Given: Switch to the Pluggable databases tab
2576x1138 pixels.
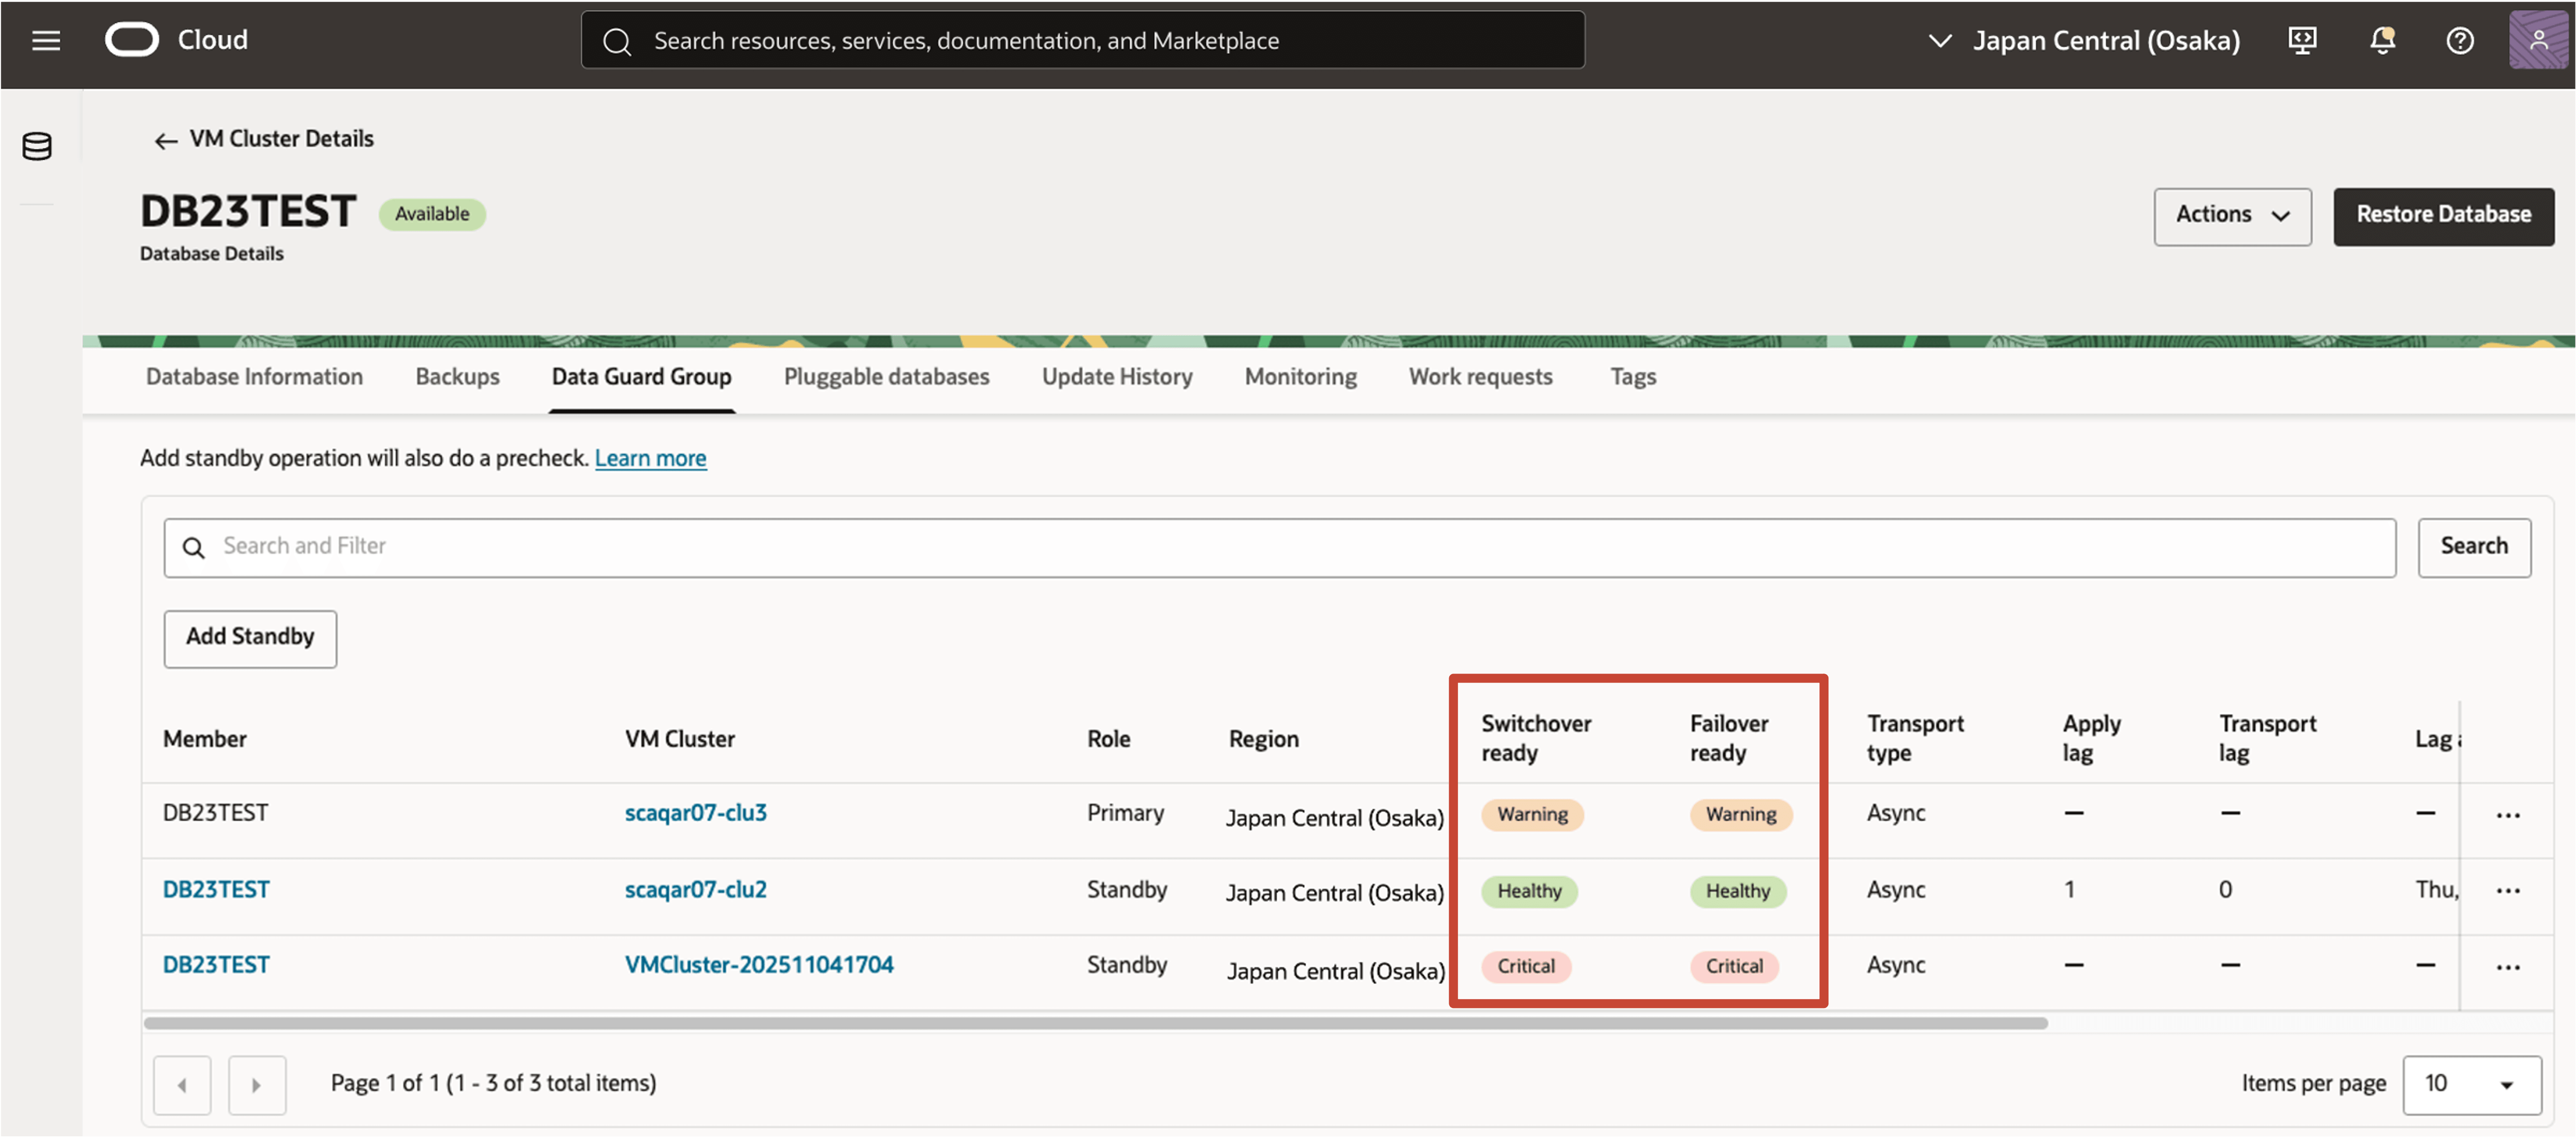Looking at the screenshot, I should point(886,377).
